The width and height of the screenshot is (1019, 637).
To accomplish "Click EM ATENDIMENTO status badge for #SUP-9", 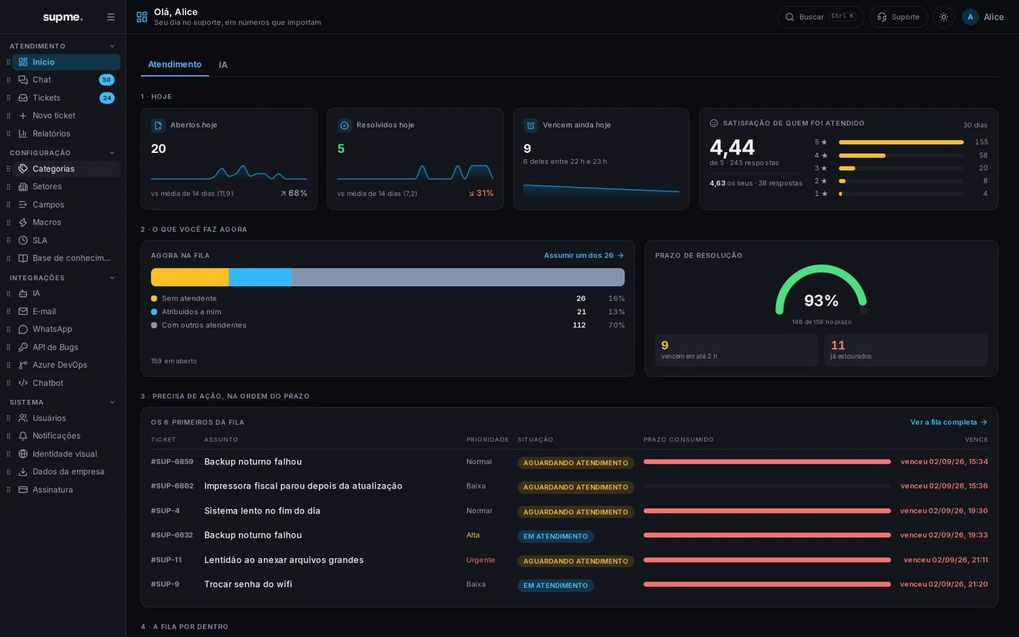I will (x=555, y=585).
